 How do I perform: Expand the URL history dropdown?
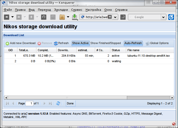(115, 17)
